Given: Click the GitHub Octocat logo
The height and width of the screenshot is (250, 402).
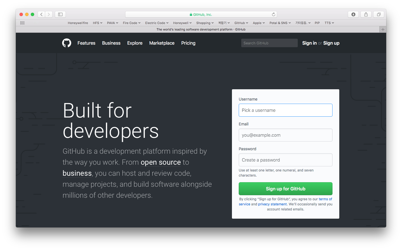Looking at the screenshot, I should (x=67, y=43).
